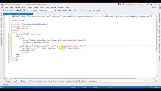The width and height of the screenshot is (161, 91).
Task: Select the <asp:ListItem> breadcrumb tag button
Action: click(x=93, y=81)
